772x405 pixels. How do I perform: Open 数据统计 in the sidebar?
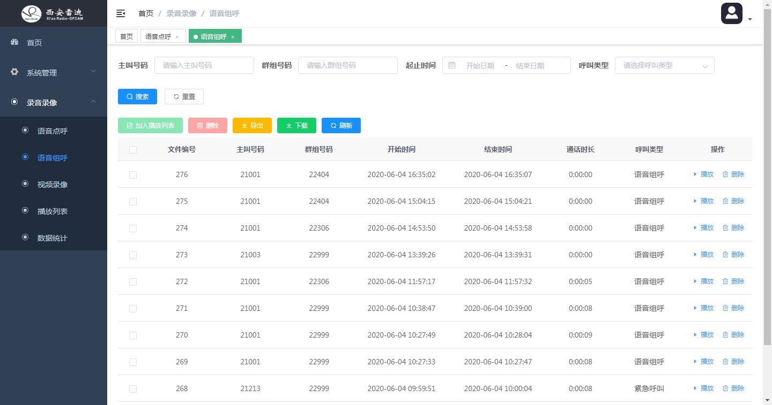54,238
